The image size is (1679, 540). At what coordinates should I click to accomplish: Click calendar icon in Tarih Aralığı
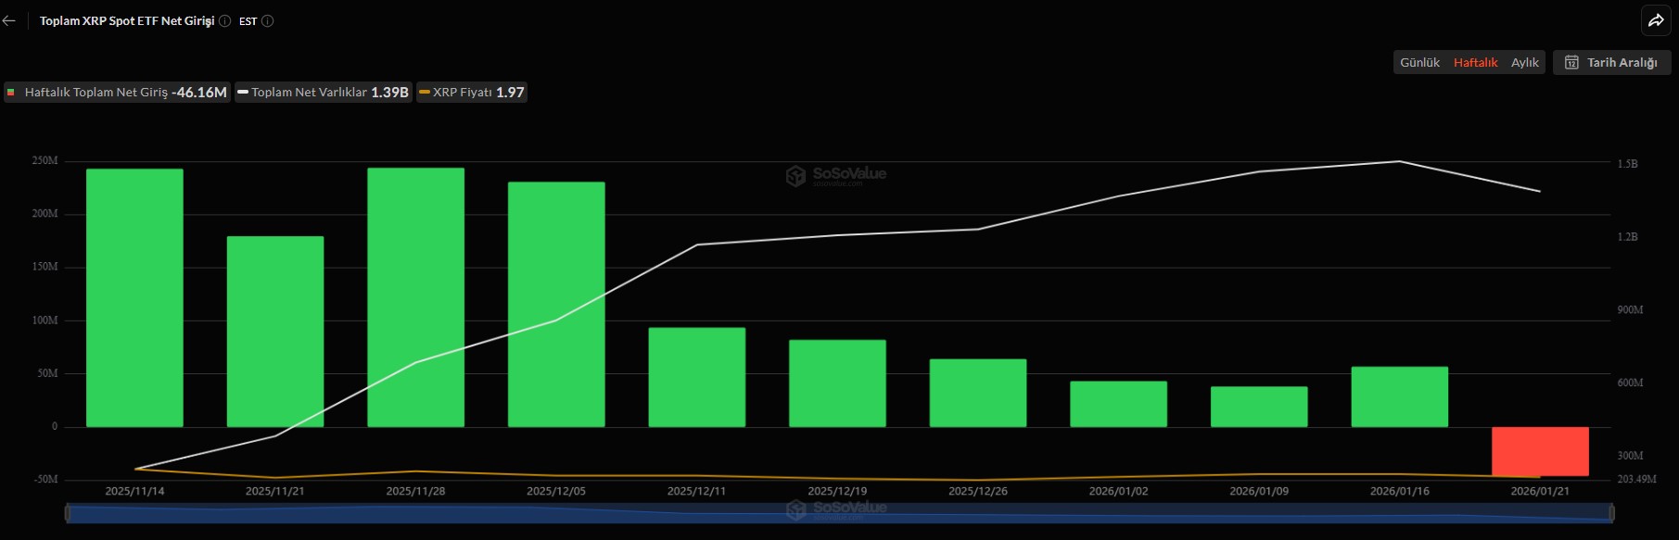(x=1571, y=62)
